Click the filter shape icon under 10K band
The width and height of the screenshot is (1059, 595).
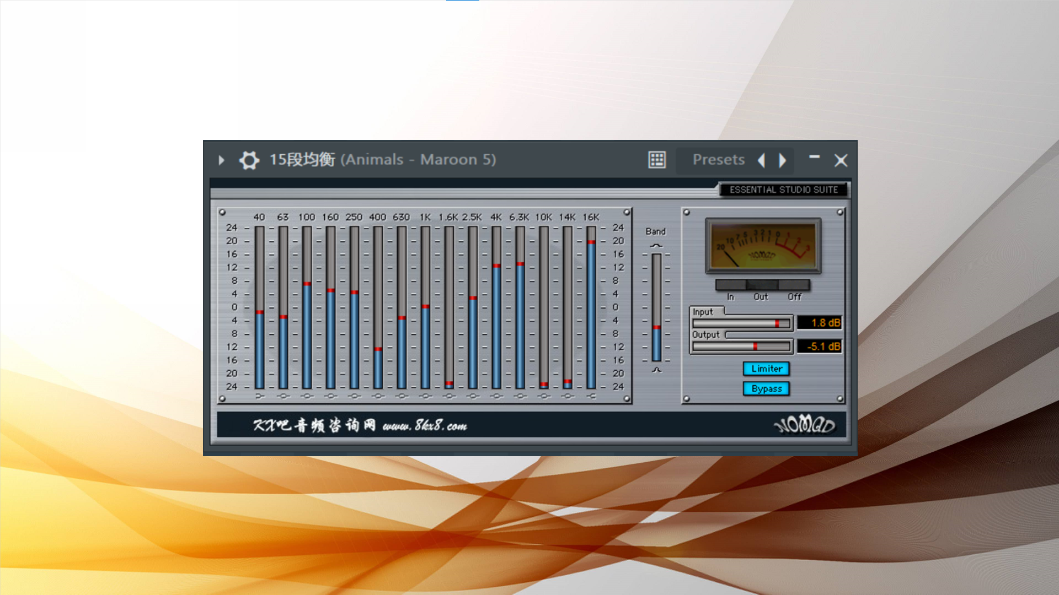click(544, 396)
